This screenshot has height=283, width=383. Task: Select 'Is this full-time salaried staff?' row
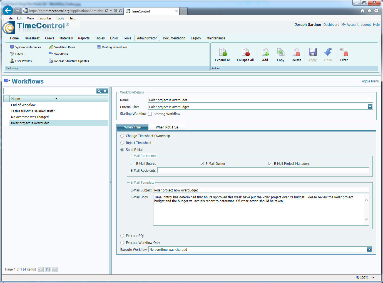[x=59, y=111]
